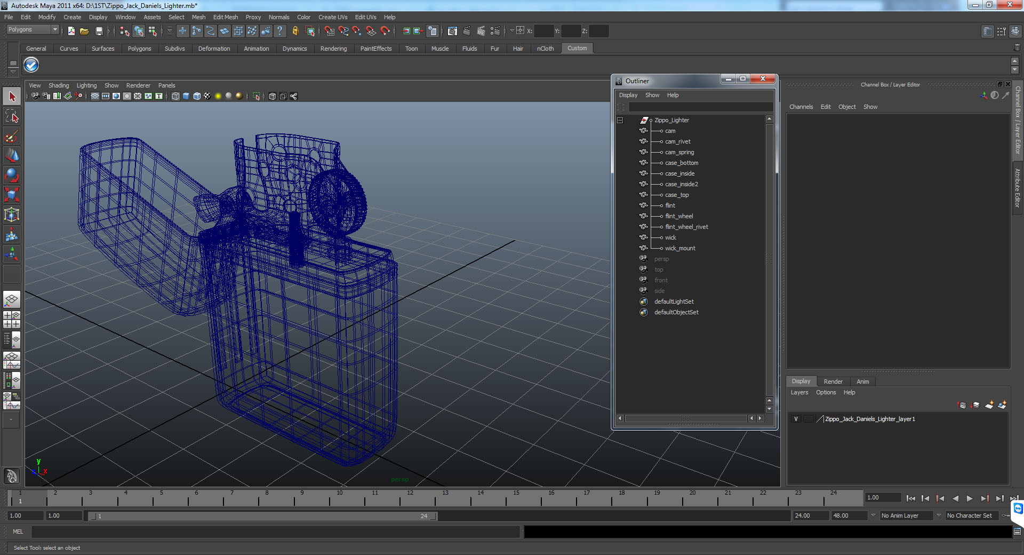This screenshot has width=1024, height=555.
Task: Click create layer from selected icon
Action: click(x=1003, y=405)
